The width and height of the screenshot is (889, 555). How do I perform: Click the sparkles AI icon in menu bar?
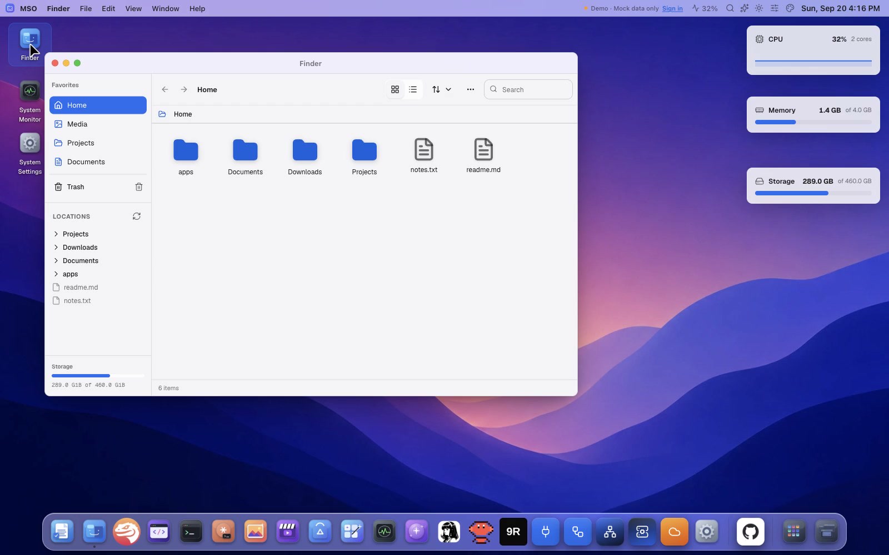click(x=745, y=8)
